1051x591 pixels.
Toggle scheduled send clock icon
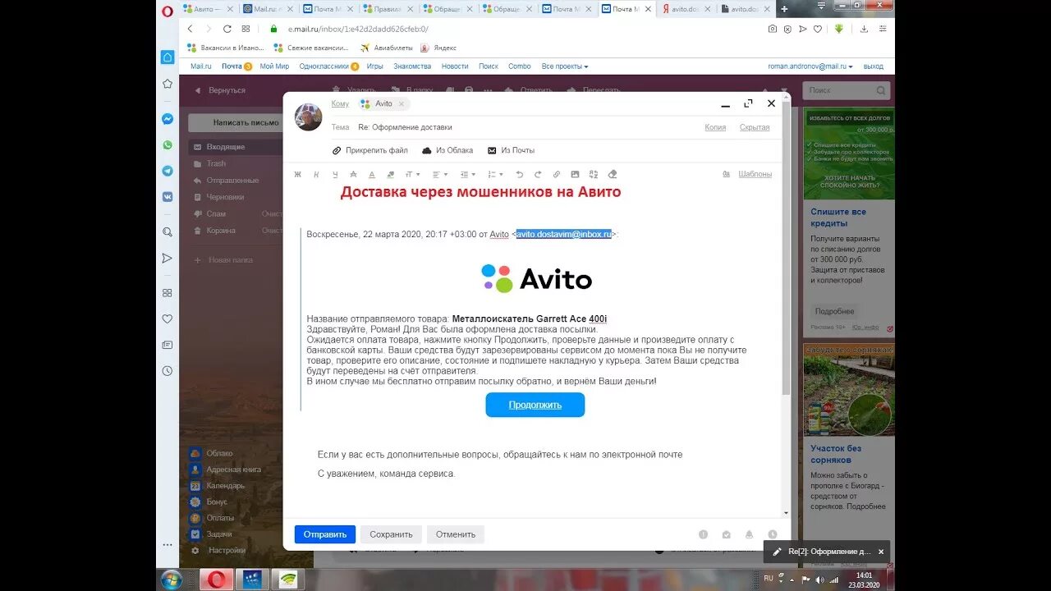(772, 534)
